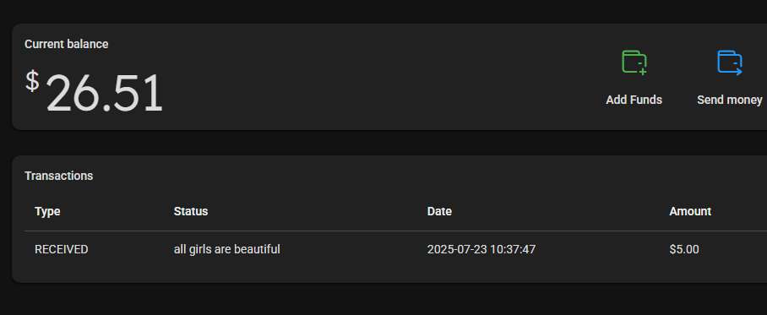
Task: Select the Send money label
Action: [x=729, y=100]
